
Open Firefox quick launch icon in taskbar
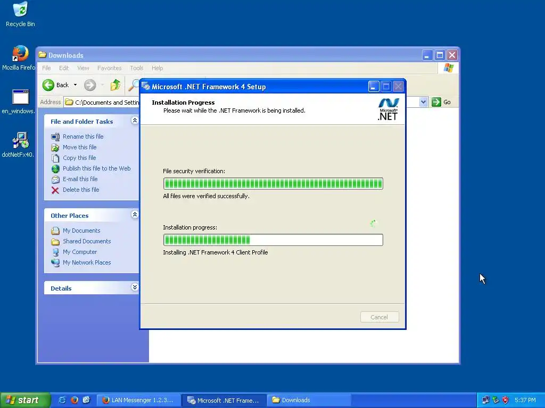pos(75,400)
